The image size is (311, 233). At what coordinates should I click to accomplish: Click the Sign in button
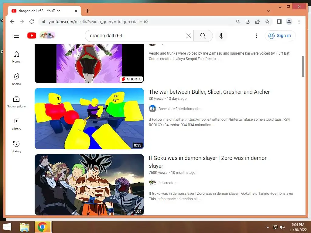(x=280, y=36)
